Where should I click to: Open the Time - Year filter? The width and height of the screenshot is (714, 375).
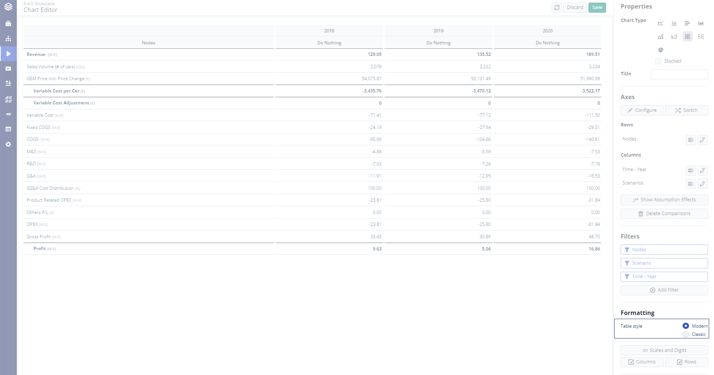tap(664, 277)
